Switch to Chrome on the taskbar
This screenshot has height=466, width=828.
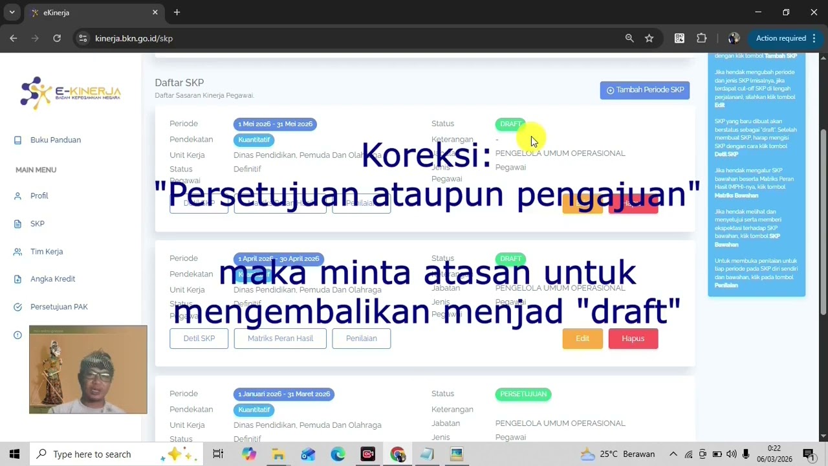[397, 454]
